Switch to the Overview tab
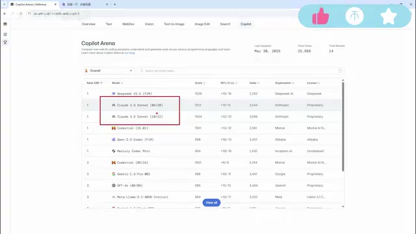The image size is (416, 234). (88, 24)
